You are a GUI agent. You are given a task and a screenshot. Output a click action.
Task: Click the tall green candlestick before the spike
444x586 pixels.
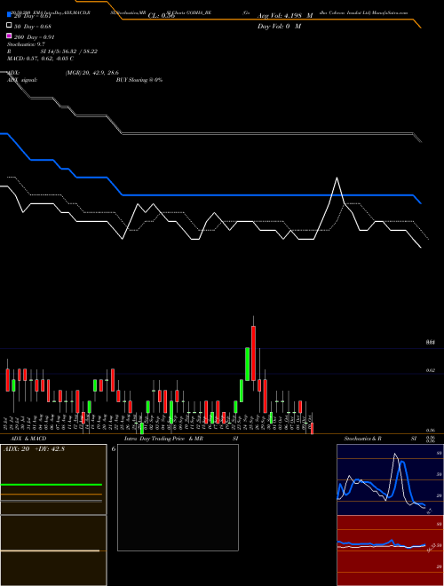(248, 364)
